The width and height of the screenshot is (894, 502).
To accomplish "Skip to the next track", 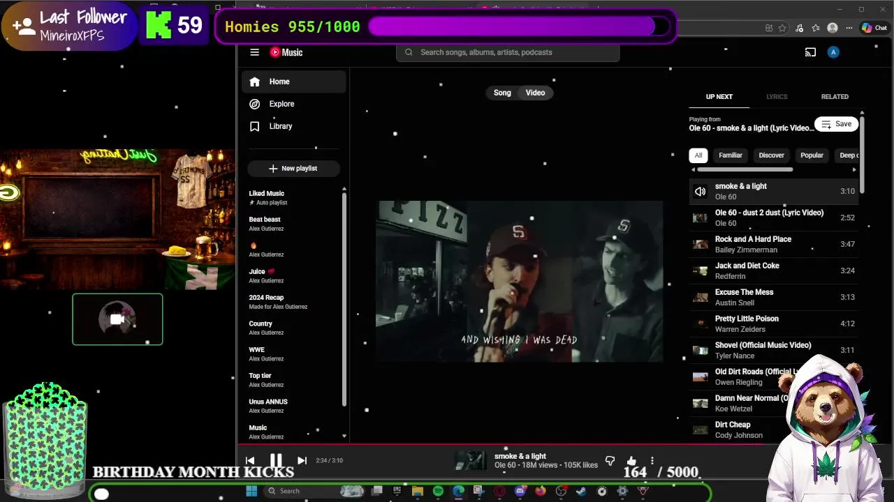I will point(302,460).
